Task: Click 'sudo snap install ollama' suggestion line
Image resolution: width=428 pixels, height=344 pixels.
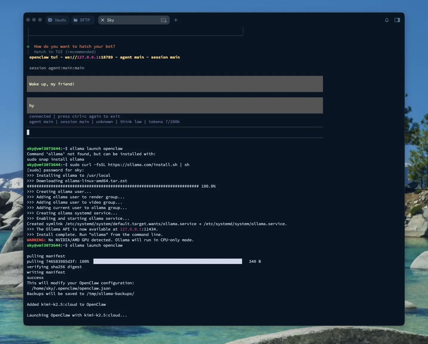Action: click(x=56, y=159)
